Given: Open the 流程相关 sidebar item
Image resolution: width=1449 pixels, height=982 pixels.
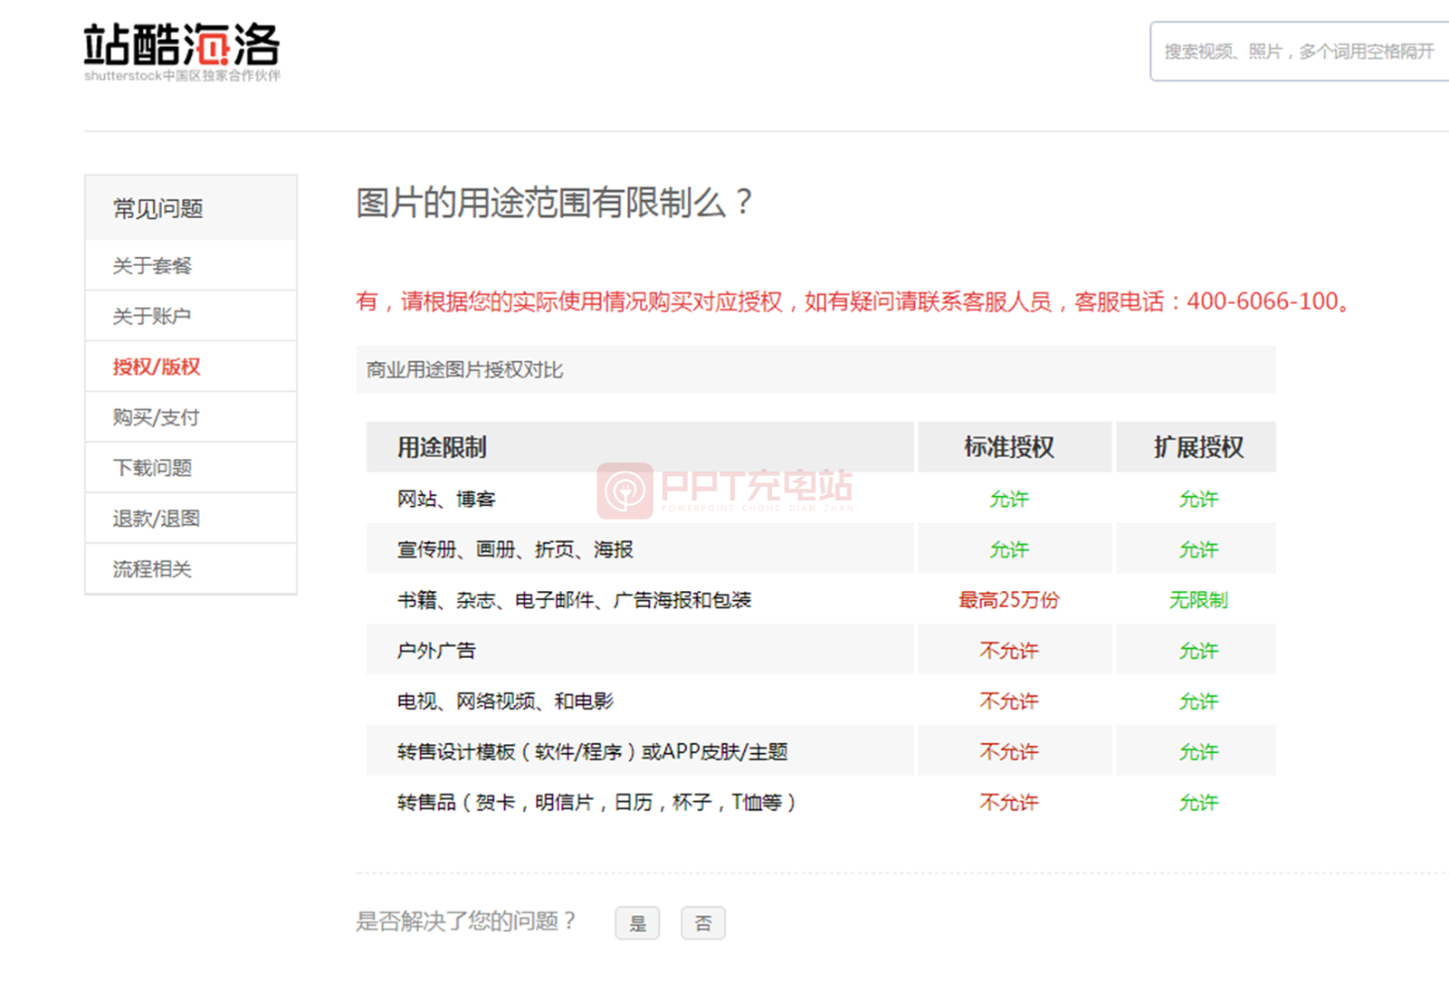Looking at the screenshot, I should click(152, 569).
